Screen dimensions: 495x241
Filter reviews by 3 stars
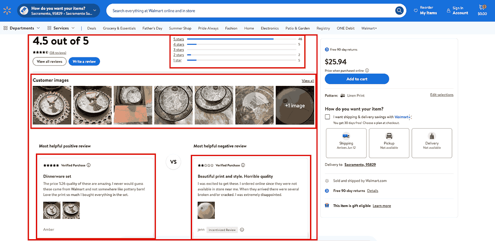pos(179,50)
